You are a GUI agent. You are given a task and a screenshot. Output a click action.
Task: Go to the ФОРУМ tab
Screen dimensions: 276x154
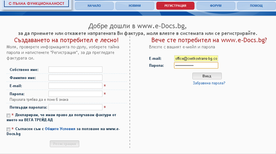pyautogui.click(x=216, y=6)
